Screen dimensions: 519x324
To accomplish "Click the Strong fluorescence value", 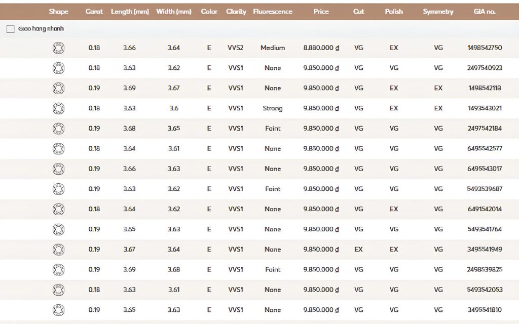I will click(x=273, y=108).
